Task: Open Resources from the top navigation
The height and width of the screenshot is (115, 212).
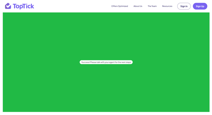Action: click(x=167, y=6)
